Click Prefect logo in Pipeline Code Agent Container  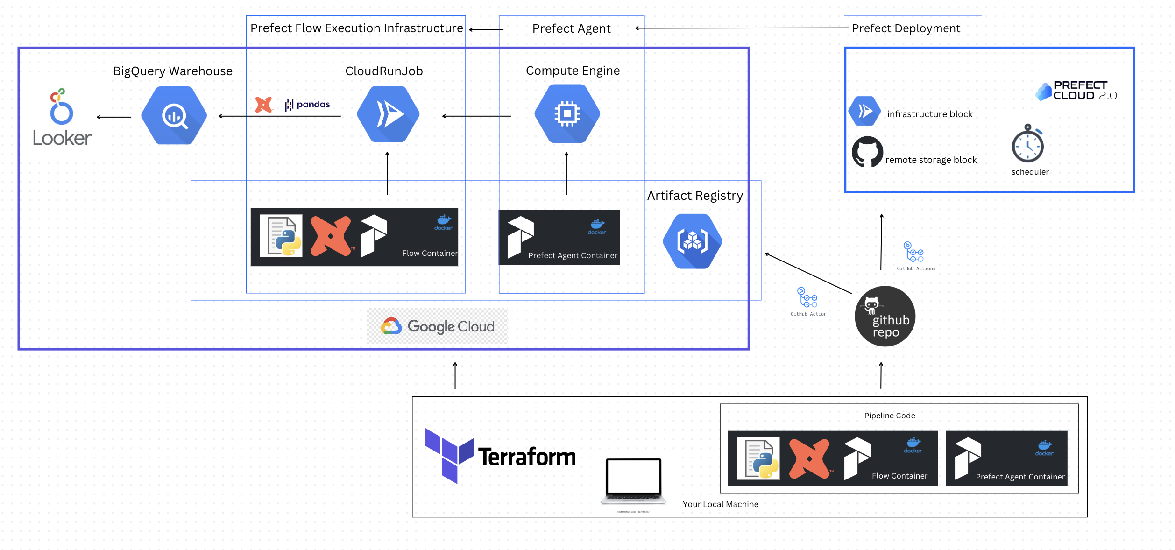[968, 458]
